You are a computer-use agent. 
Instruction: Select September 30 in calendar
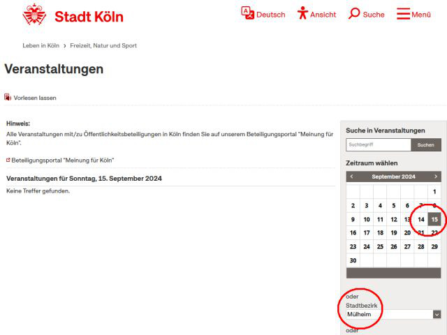click(353, 260)
